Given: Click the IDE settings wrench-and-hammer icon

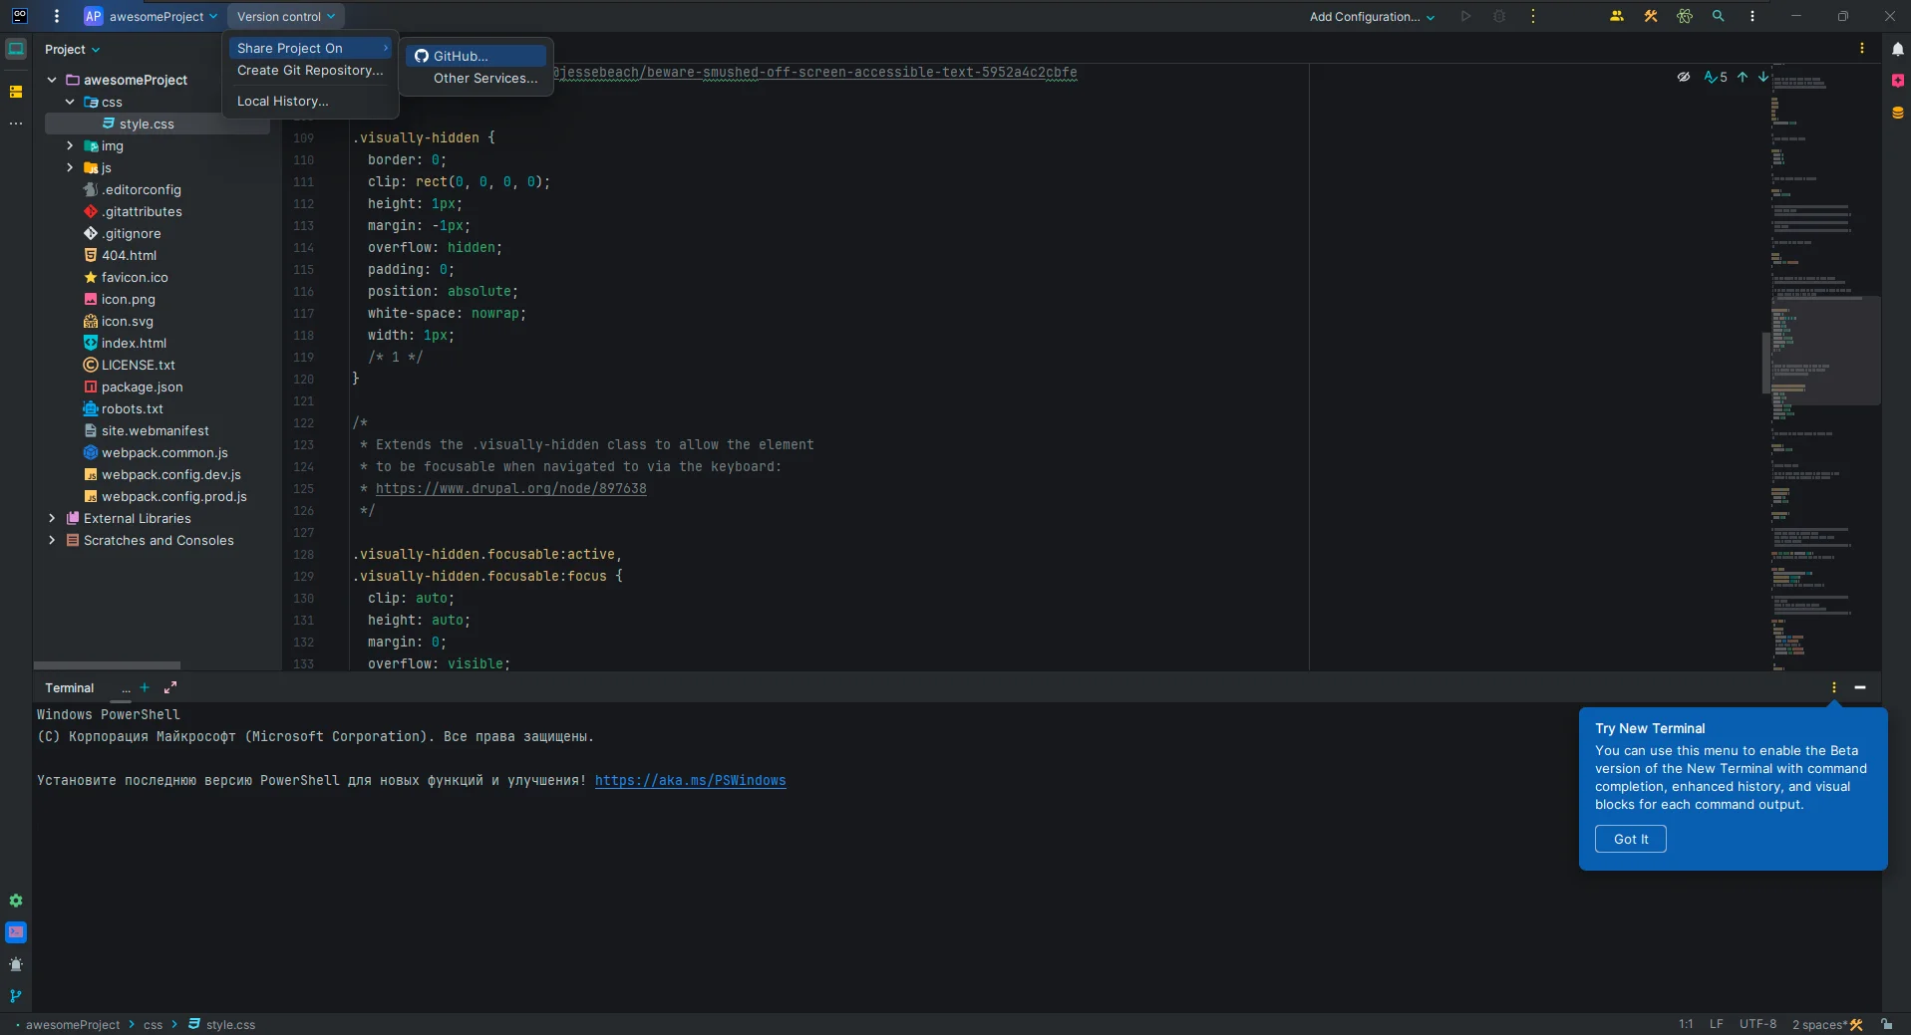Looking at the screenshot, I should tap(1651, 16).
